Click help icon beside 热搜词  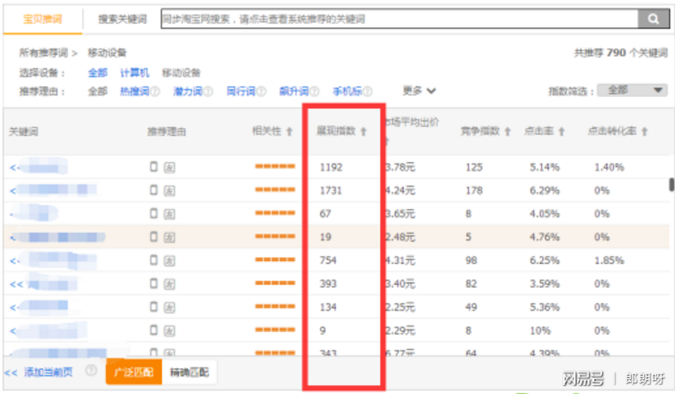pos(155,92)
